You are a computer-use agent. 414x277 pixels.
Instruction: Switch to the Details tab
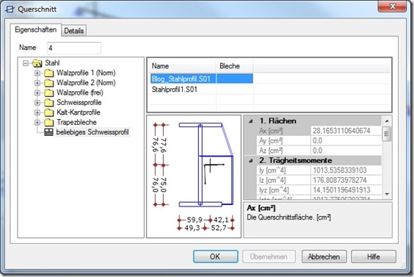click(74, 31)
